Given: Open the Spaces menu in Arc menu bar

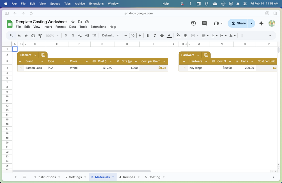Looking at the screenshot, I should tap(55, 4).
